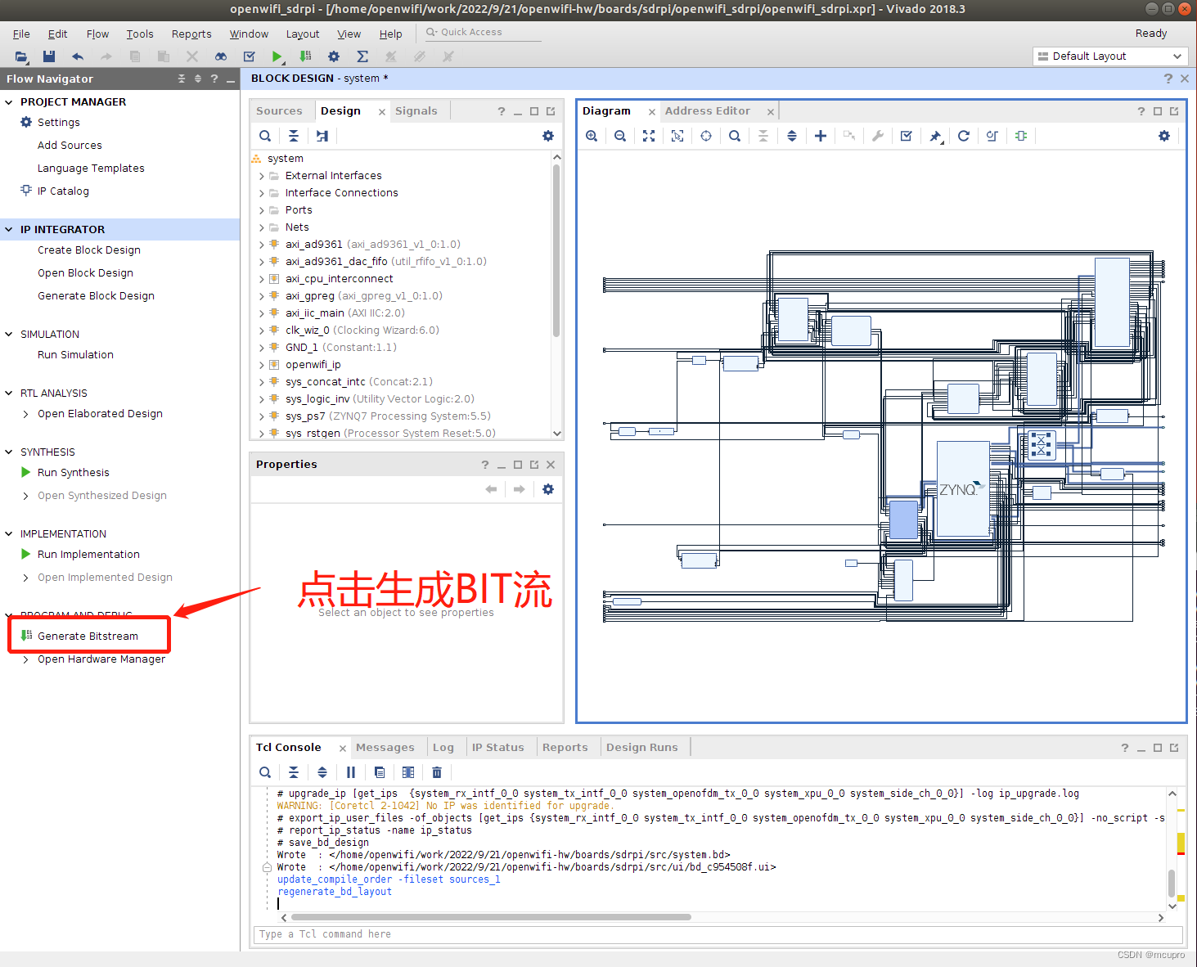Viewport: 1197px width, 967px height.
Task: Click Open Hardware Manager
Action: [x=101, y=659]
